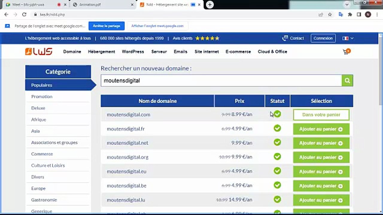Select the Deluxe category
This screenshot has height=215, width=383.
pos(58,108)
